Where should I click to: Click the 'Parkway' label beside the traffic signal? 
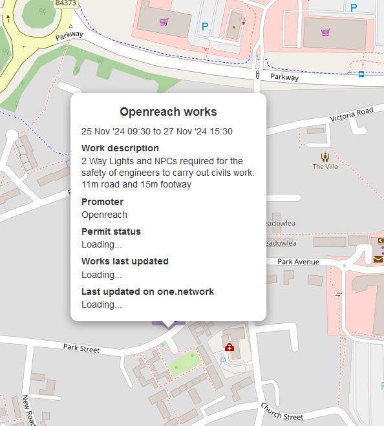coord(284,77)
